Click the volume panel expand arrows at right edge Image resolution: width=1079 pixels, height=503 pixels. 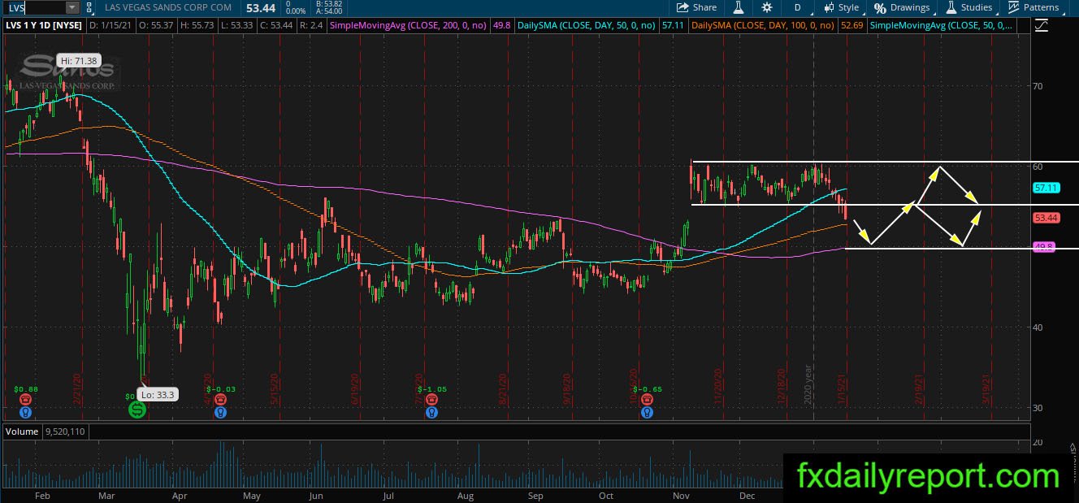point(1072,448)
